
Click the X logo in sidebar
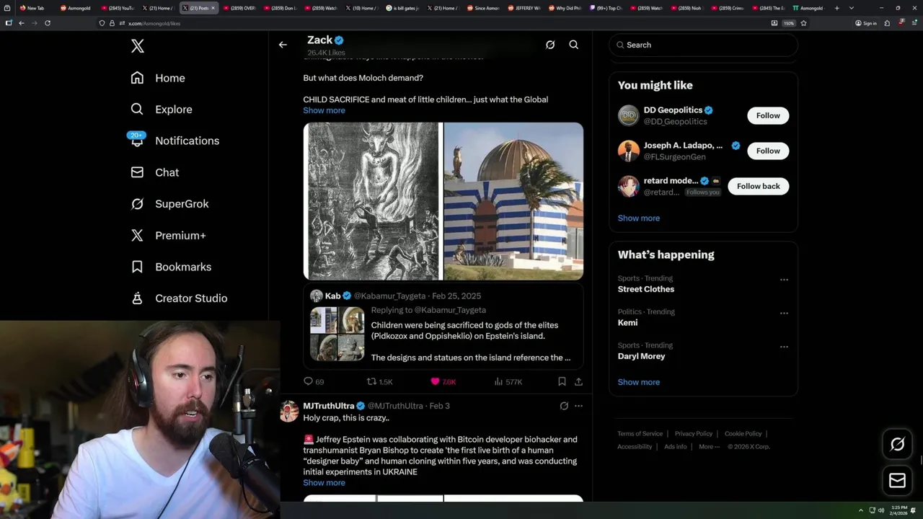click(x=137, y=46)
